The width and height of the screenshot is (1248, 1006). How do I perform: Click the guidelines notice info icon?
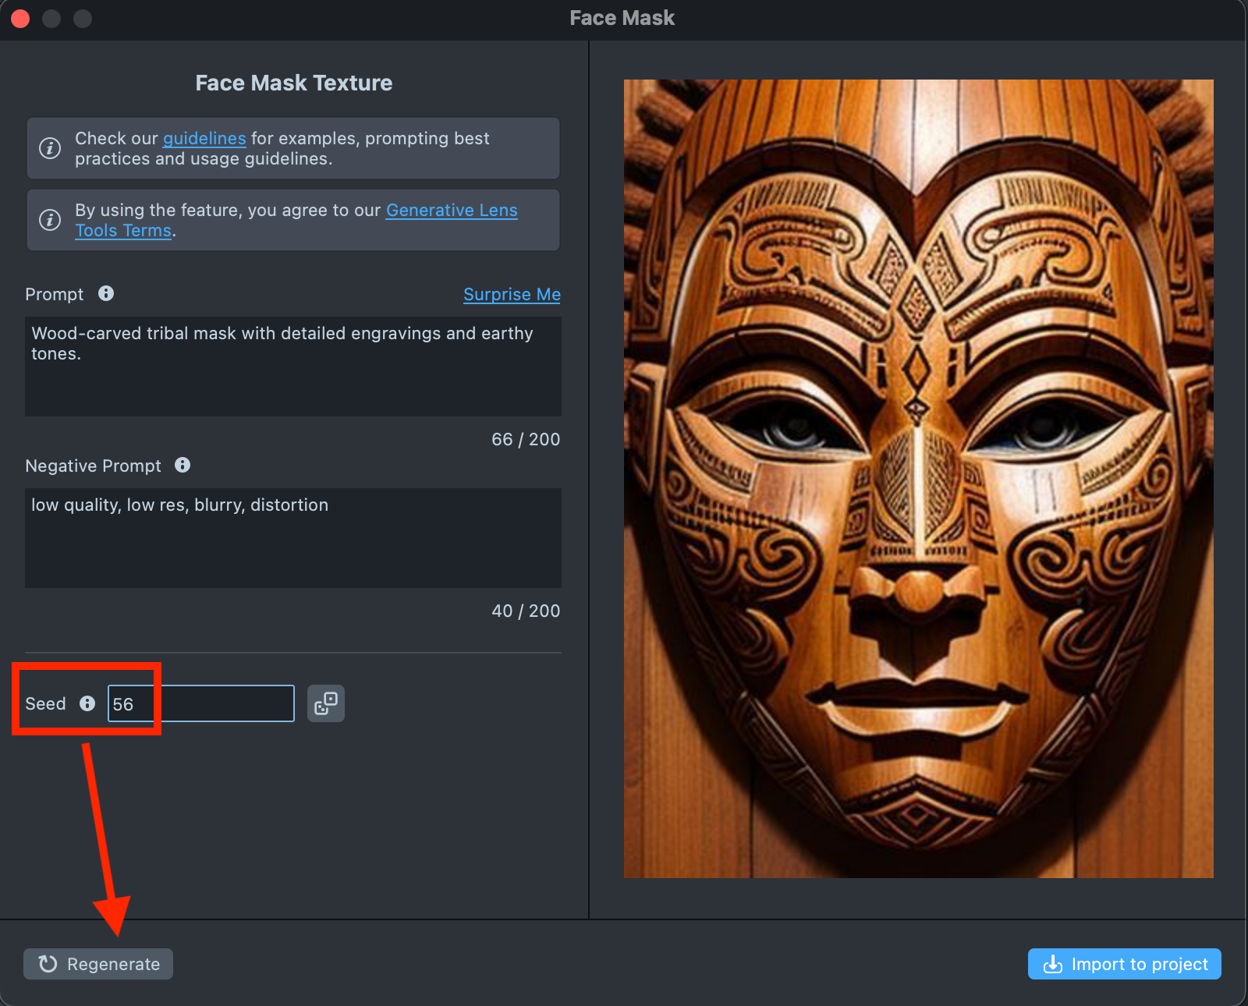pyautogui.click(x=50, y=148)
